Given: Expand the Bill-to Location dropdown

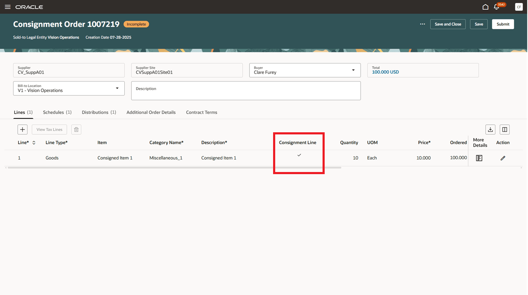Looking at the screenshot, I should [117, 88].
